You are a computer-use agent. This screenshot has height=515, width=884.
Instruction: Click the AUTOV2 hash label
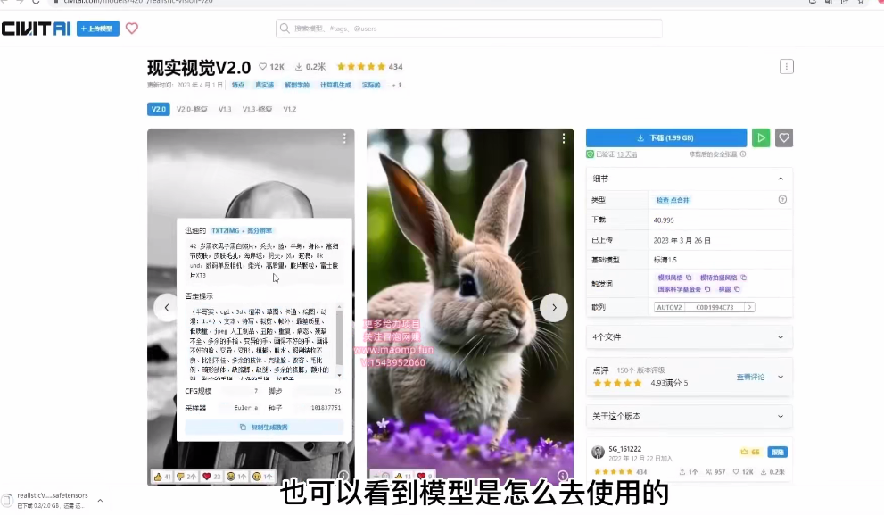(670, 307)
